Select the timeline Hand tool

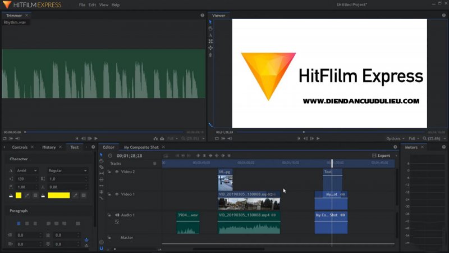point(101,161)
